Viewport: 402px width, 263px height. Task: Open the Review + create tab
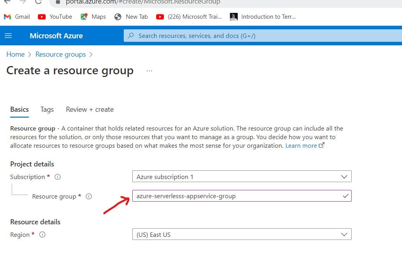pos(89,109)
